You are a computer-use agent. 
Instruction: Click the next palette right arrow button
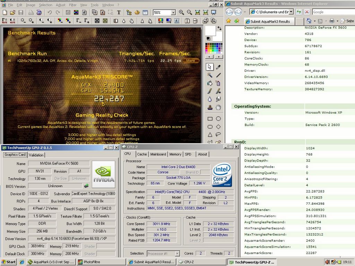(218, 57)
